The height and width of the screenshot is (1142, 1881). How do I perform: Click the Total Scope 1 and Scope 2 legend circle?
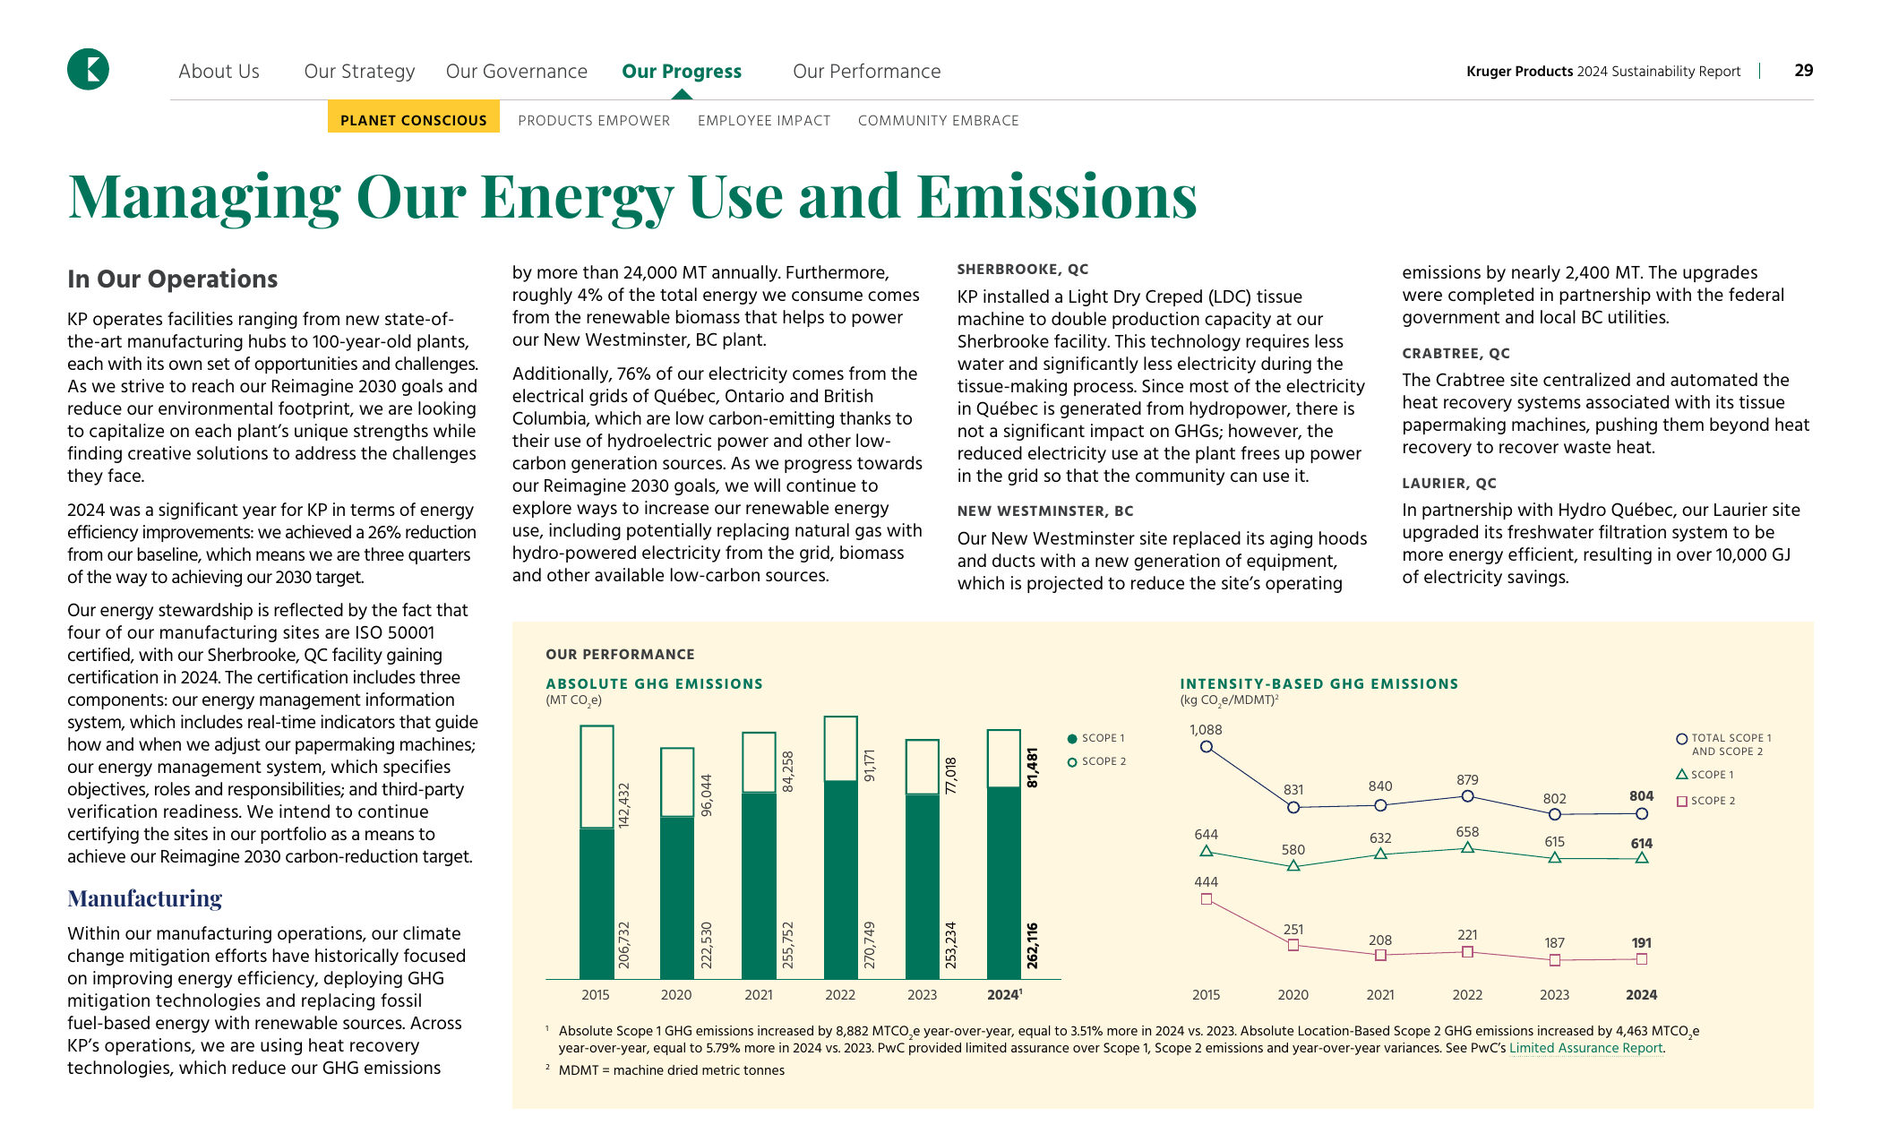(x=1681, y=739)
